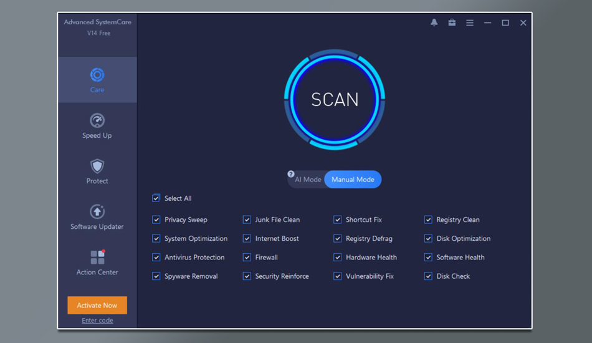Open the Action Center icon
The width and height of the screenshot is (592, 343).
[97, 257]
